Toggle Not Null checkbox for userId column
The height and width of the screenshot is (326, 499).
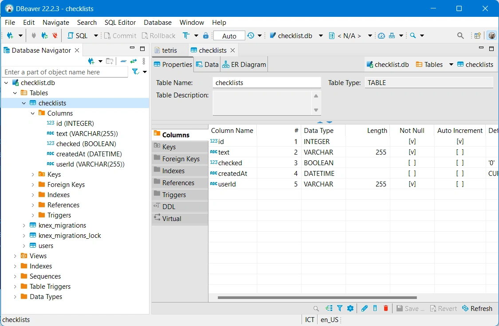412,184
